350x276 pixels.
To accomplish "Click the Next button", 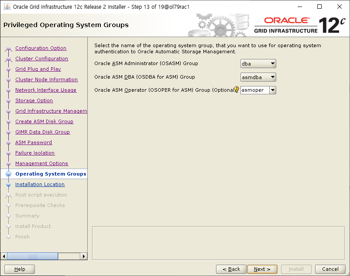I will click(x=262, y=269).
